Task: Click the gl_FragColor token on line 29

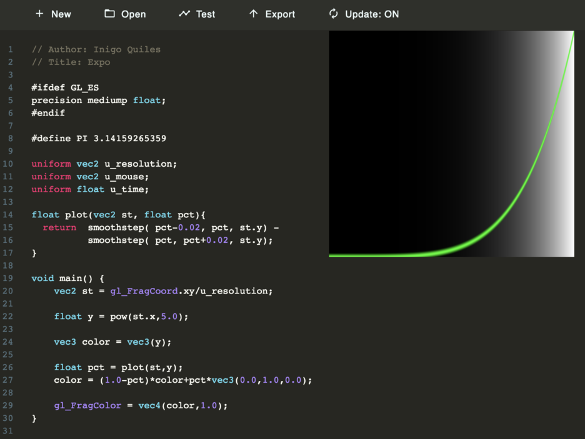Action: coord(87,405)
